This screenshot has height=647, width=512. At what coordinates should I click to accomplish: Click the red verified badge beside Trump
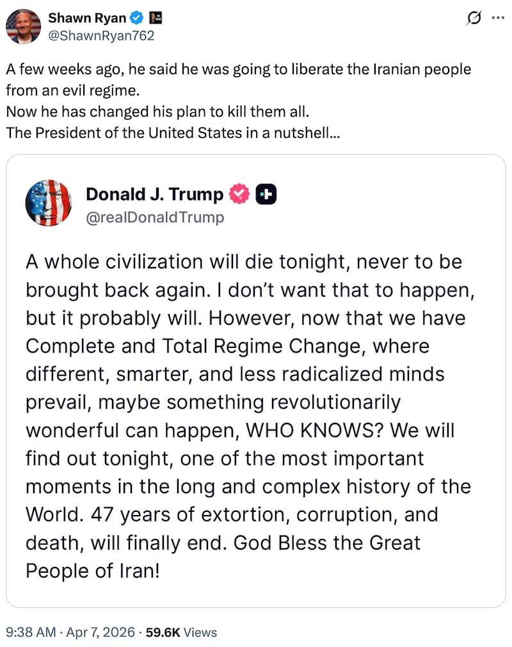click(239, 194)
